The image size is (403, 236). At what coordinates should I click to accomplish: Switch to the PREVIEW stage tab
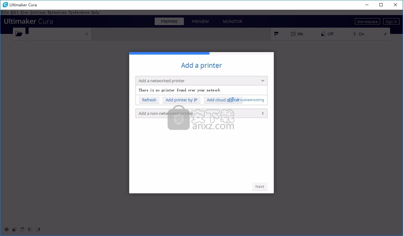pos(200,21)
